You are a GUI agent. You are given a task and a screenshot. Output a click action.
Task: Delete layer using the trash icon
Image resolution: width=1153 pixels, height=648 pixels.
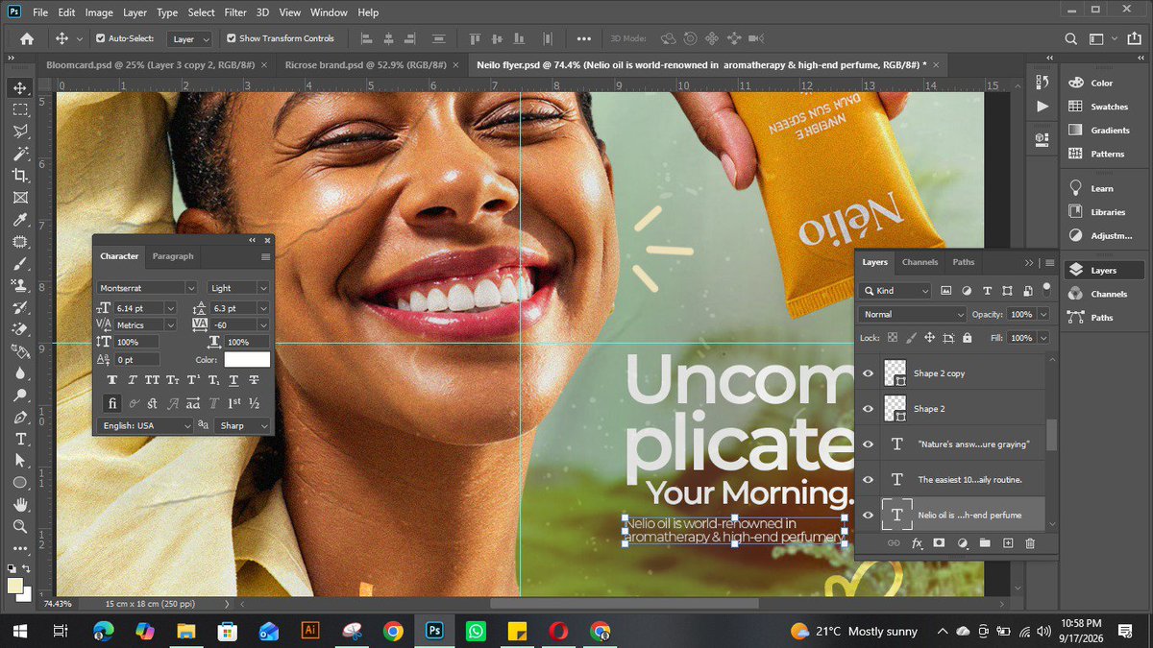pos(1030,543)
